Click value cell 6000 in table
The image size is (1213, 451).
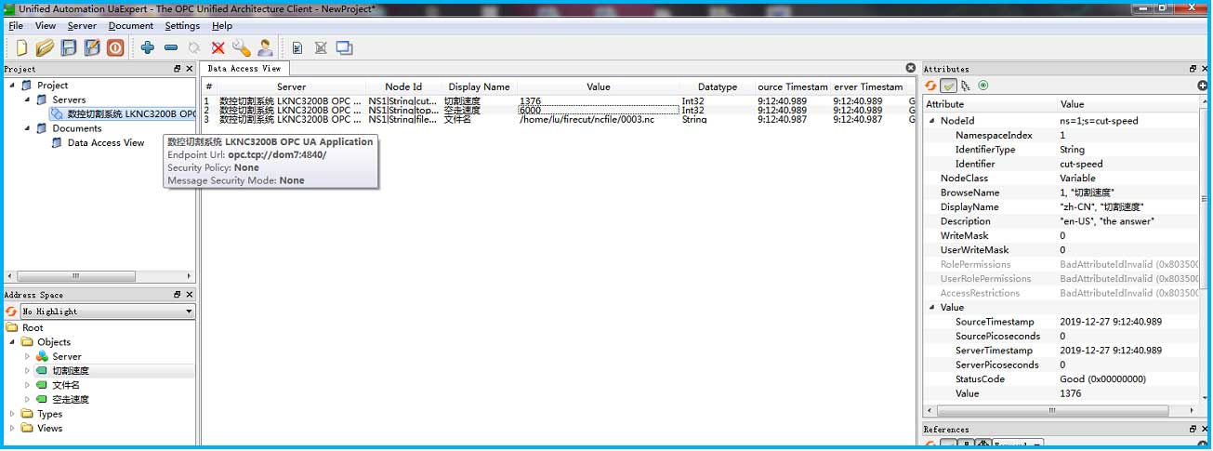pyautogui.click(x=599, y=110)
